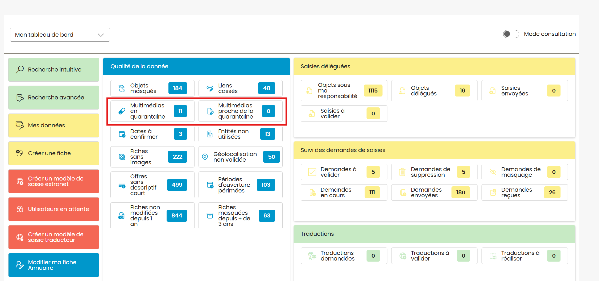Click the 13 count for Entités non utilisées
Viewport: 599px width, 281px height.
coord(267,134)
